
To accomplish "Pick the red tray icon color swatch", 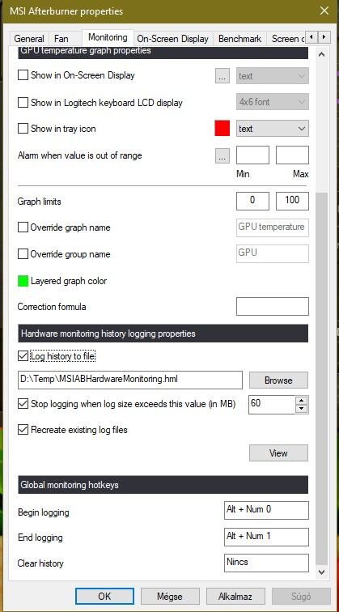I will coord(222,129).
